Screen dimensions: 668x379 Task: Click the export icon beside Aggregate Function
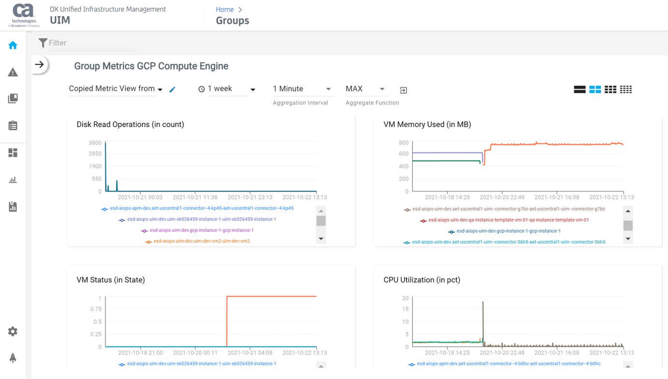(403, 89)
